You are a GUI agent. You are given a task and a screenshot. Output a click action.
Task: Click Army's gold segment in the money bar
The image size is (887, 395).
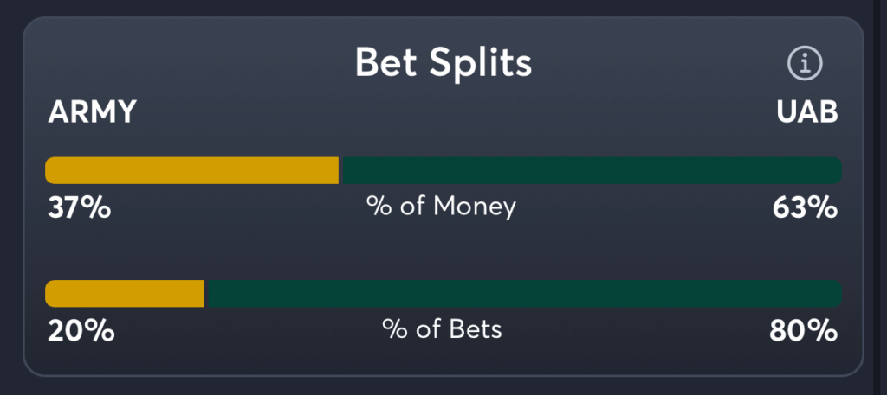pyautogui.click(x=192, y=170)
